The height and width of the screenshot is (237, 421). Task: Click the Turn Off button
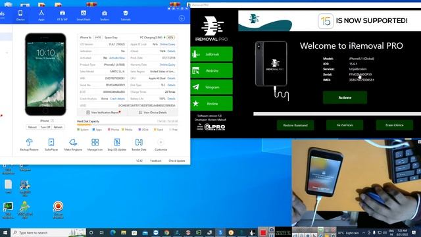tap(45, 127)
